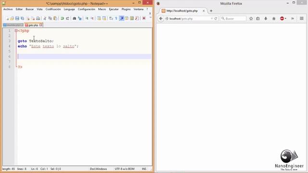The height and width of the screenshot is (173, 308).
Task: Click the Dos\Windows status bar entry
Action: pyautogui.click(x=98, y=169)
